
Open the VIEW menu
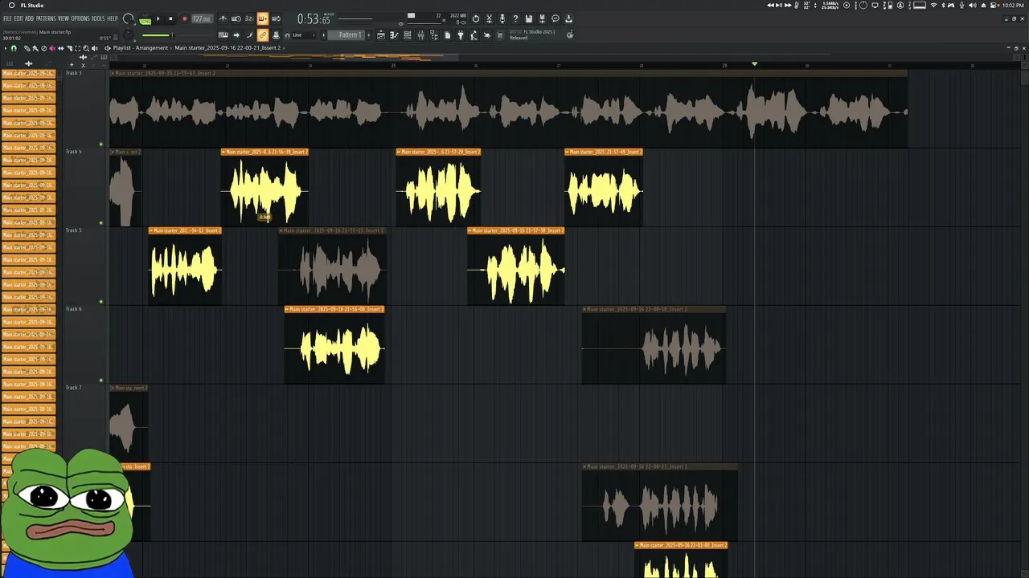coord(64,18)
